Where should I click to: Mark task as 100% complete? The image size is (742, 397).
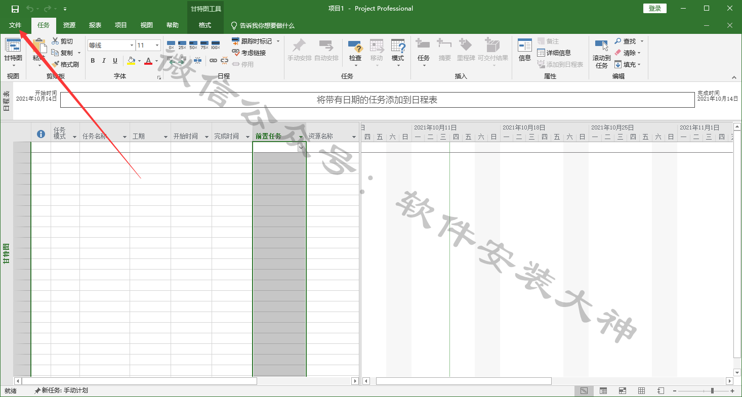click(216, 45)
